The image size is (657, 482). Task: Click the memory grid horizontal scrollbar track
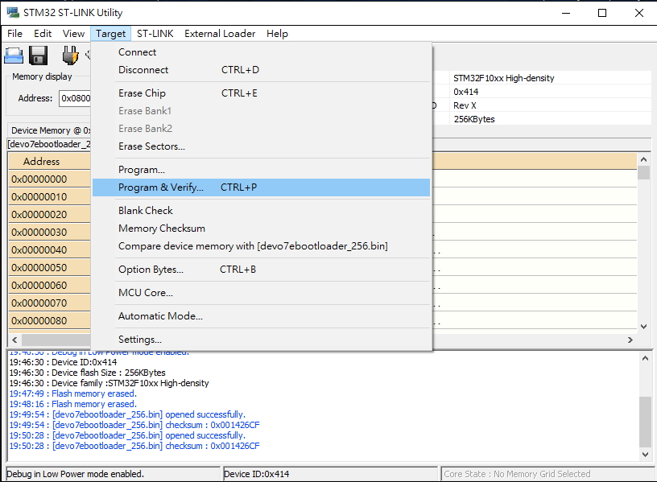click(x=56, y=340)
